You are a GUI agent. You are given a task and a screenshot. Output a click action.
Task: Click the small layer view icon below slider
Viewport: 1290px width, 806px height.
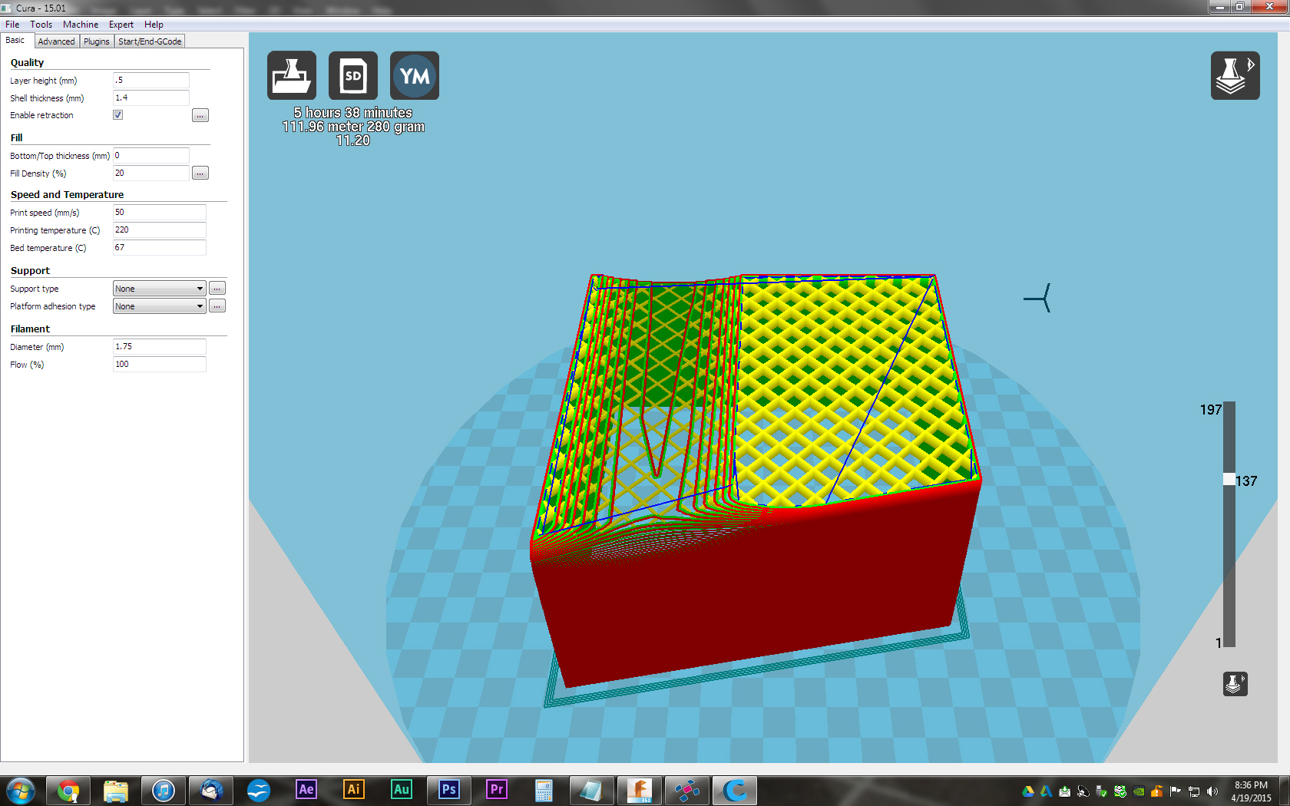point(1235,683)
